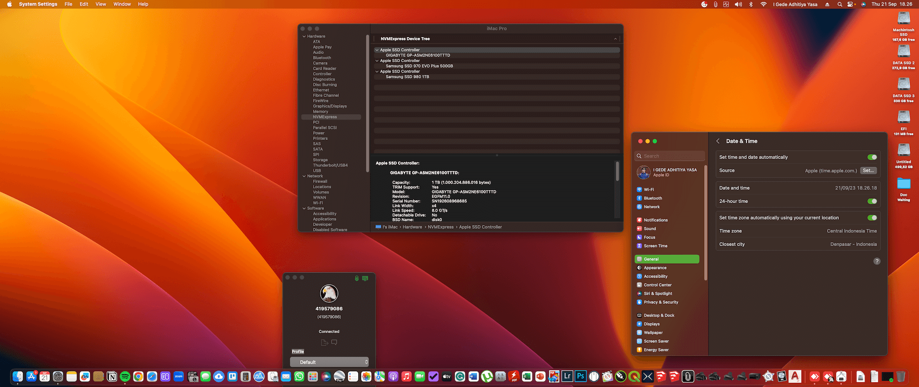Open Spotify from the Dock
The image size is (919, 387).
[125, 376]
